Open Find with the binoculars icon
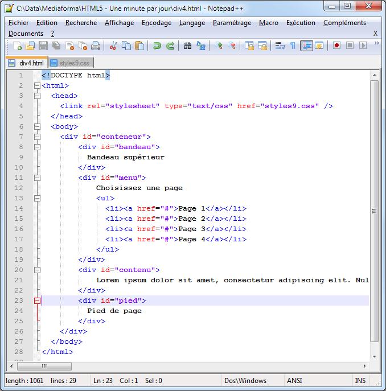386x391 pixels. [187, 46]
